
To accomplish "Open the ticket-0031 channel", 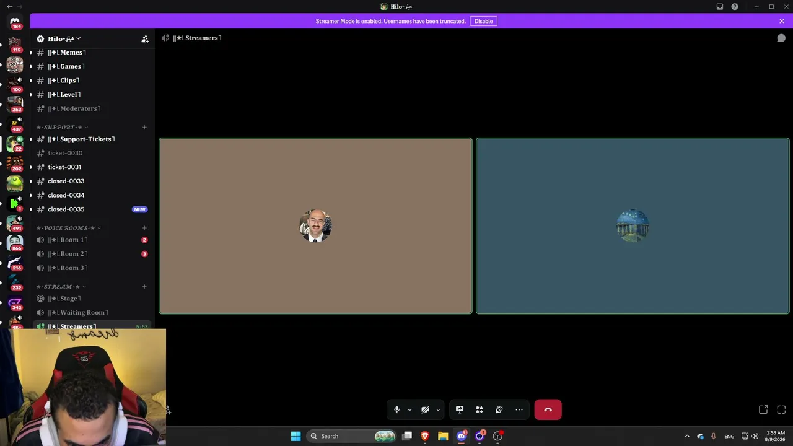I will tap(92, 167).
